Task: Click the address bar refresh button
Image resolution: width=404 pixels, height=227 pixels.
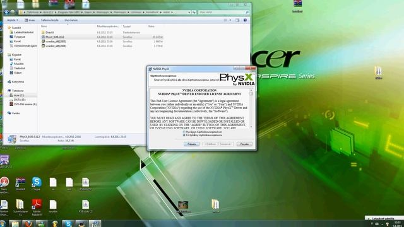Action: tap(194, 12)
